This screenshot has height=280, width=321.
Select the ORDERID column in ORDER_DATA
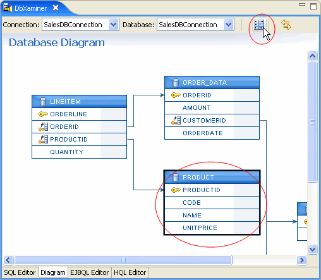point(212,95)
